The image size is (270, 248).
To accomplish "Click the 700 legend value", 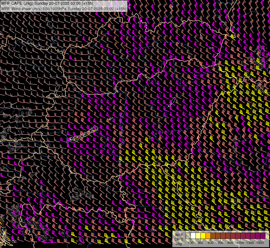I will [x=220, y=243].
